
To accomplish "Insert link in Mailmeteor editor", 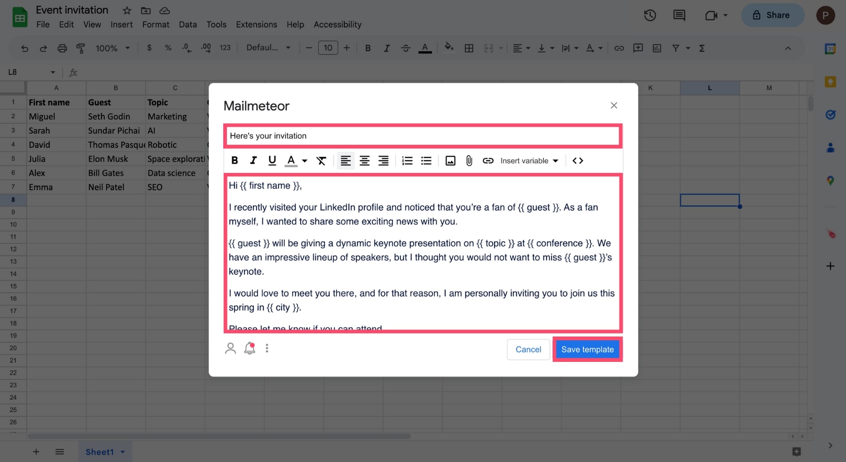I will 488,161.
